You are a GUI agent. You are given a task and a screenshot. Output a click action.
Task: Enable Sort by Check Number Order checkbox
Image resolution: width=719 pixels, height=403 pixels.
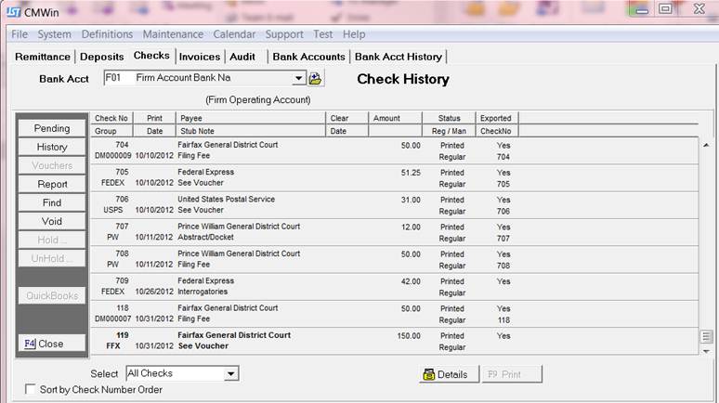(x=31, y=390)
